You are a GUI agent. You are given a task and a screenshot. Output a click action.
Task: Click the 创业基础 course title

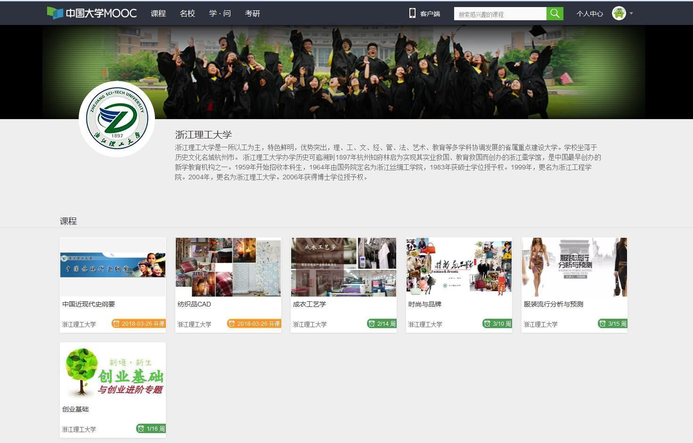click(x=75, y=409)
